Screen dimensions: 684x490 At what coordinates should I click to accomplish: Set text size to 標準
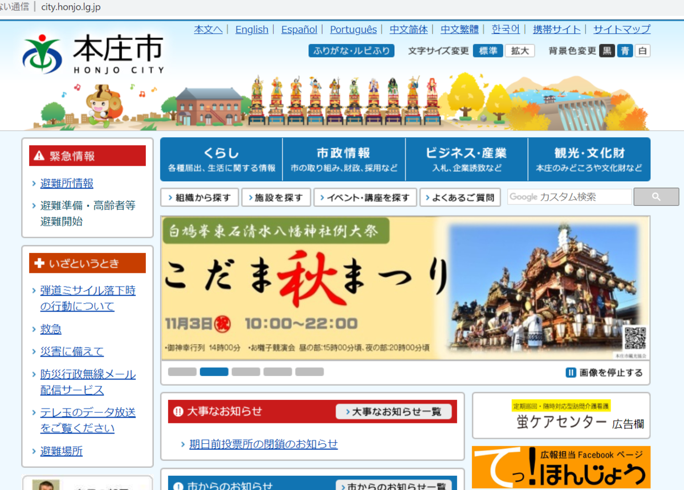click(x=488, y=51)
